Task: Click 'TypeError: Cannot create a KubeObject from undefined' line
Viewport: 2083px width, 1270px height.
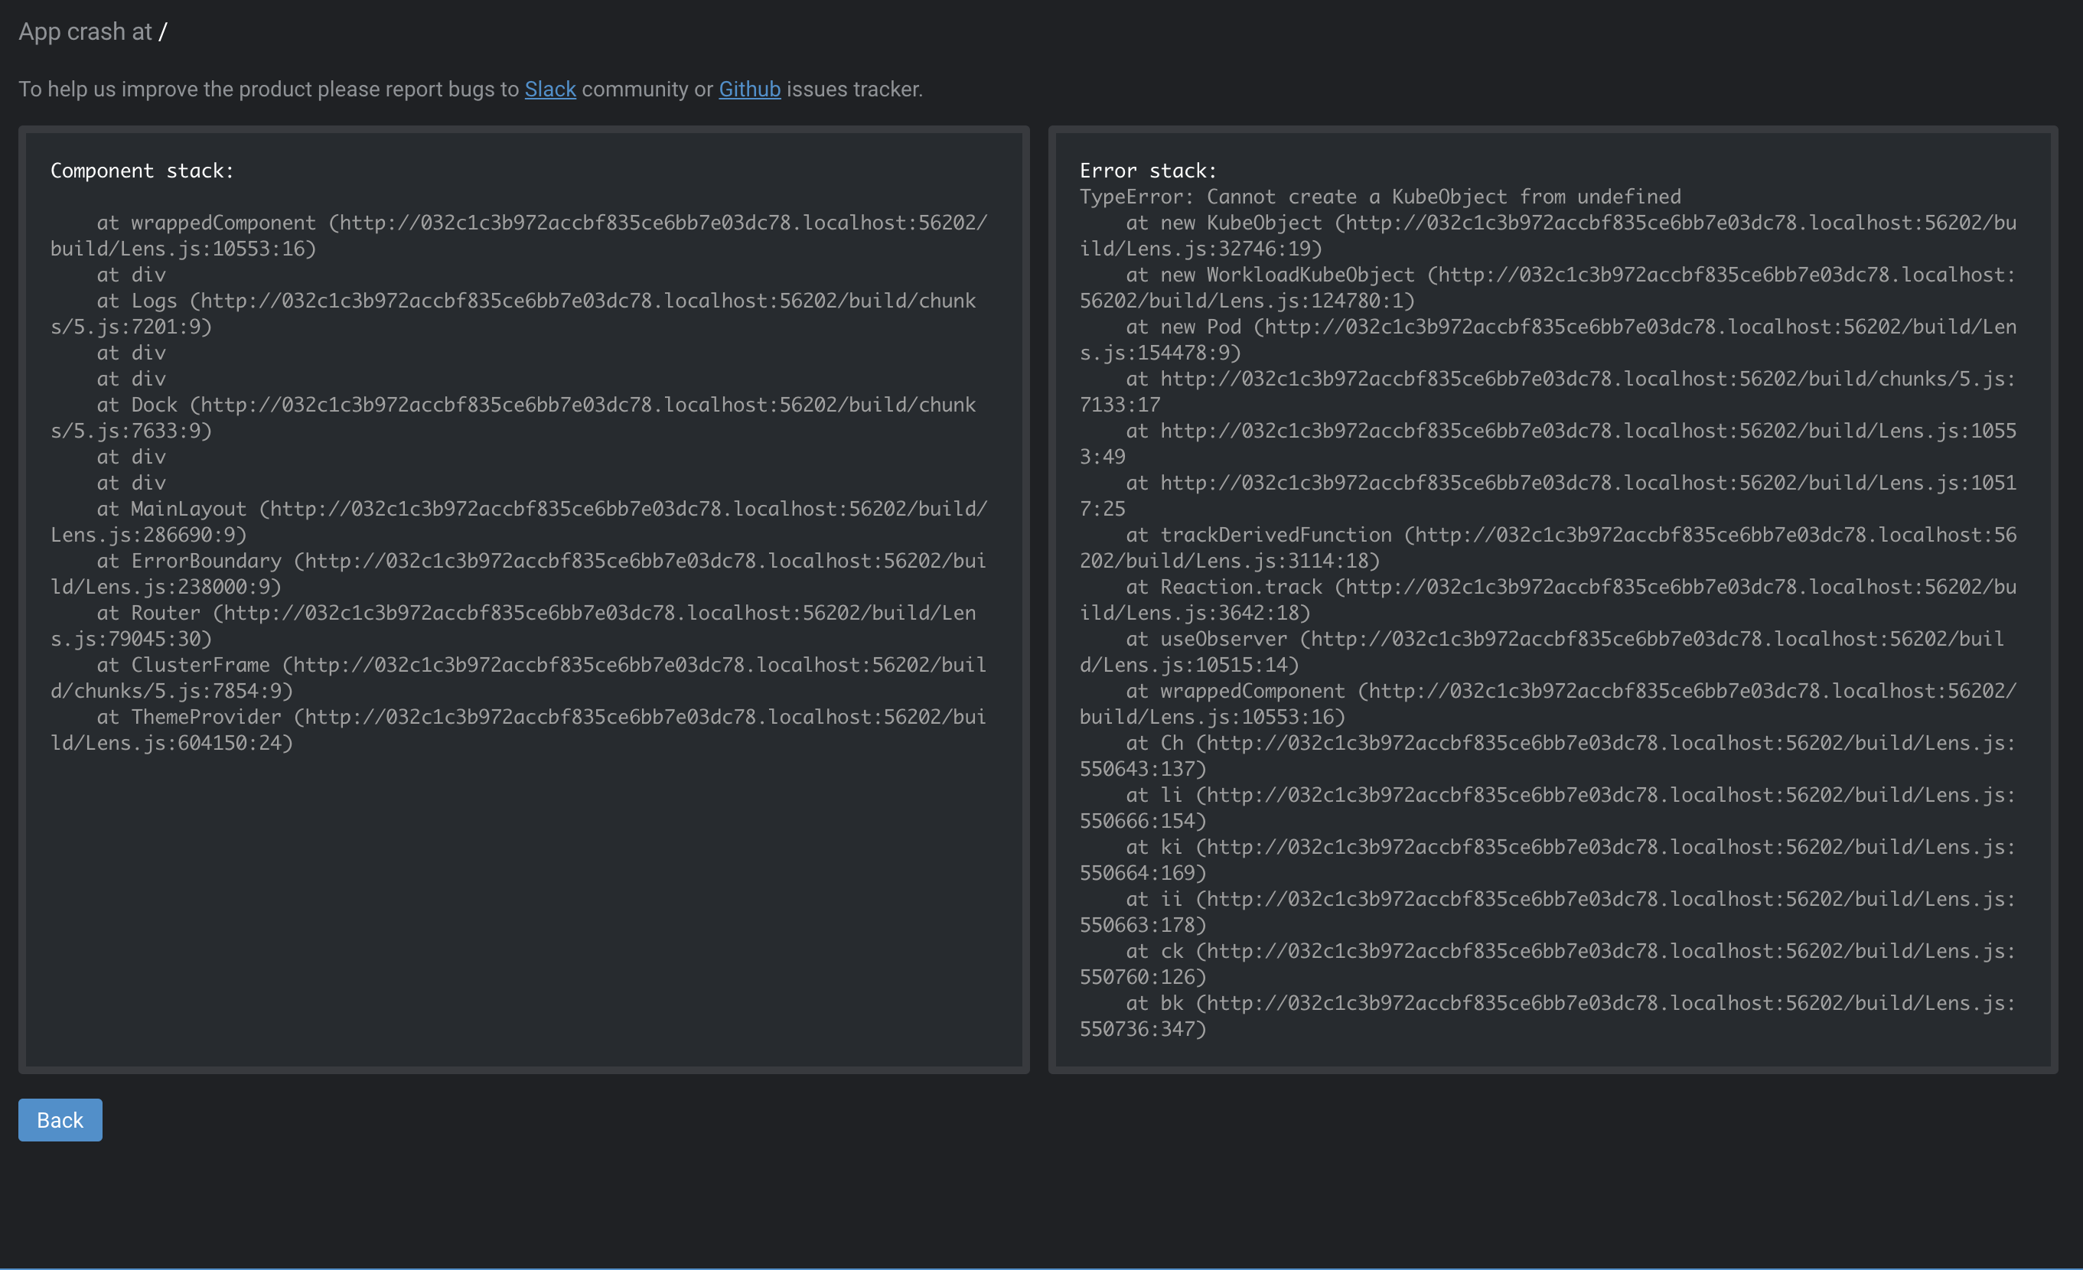Action: (x=1381, y=197)
